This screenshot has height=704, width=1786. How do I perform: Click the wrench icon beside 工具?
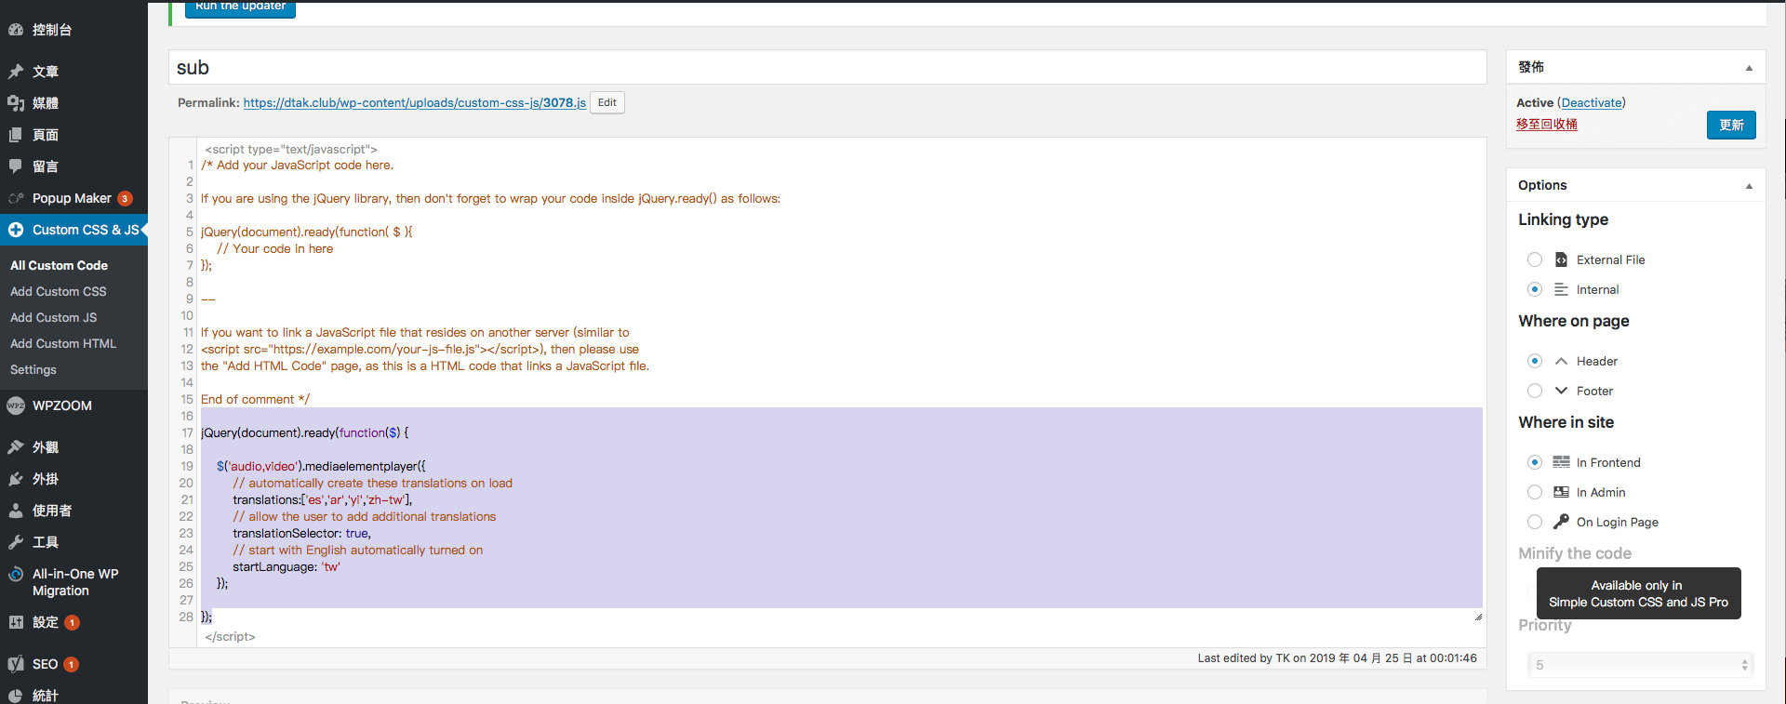(x=16, y=542)
